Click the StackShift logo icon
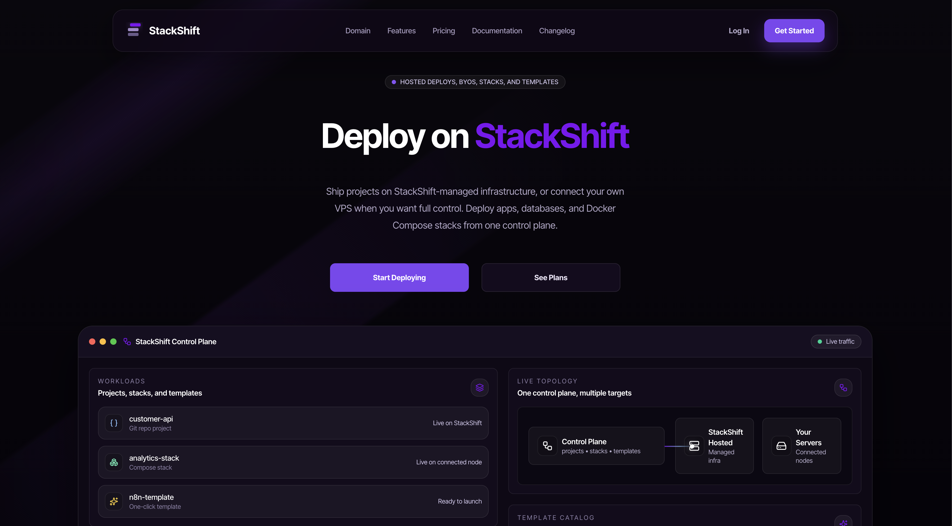952x526 pixels. point(134,30)
